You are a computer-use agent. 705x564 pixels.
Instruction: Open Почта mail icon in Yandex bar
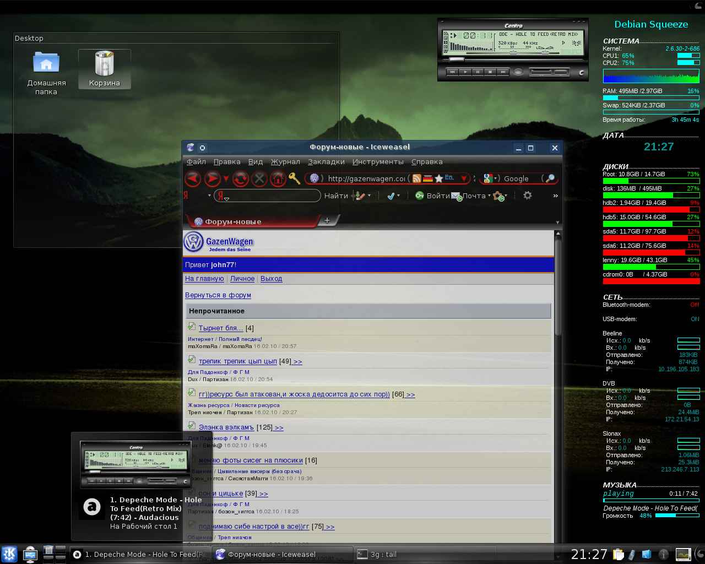point(457,196)
